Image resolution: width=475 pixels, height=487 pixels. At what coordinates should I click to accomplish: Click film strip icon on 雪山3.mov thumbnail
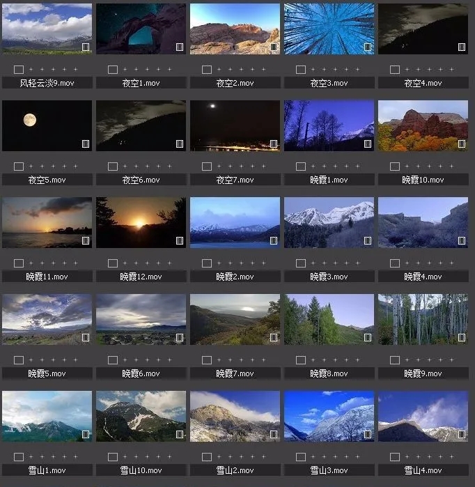pyautogui.click(x=368, y=435)
